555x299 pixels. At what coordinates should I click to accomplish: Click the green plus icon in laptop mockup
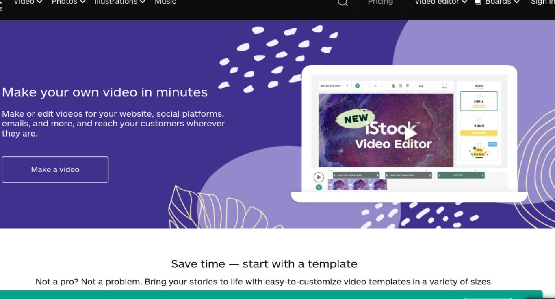pyautogui.click(x=319, y=187)
